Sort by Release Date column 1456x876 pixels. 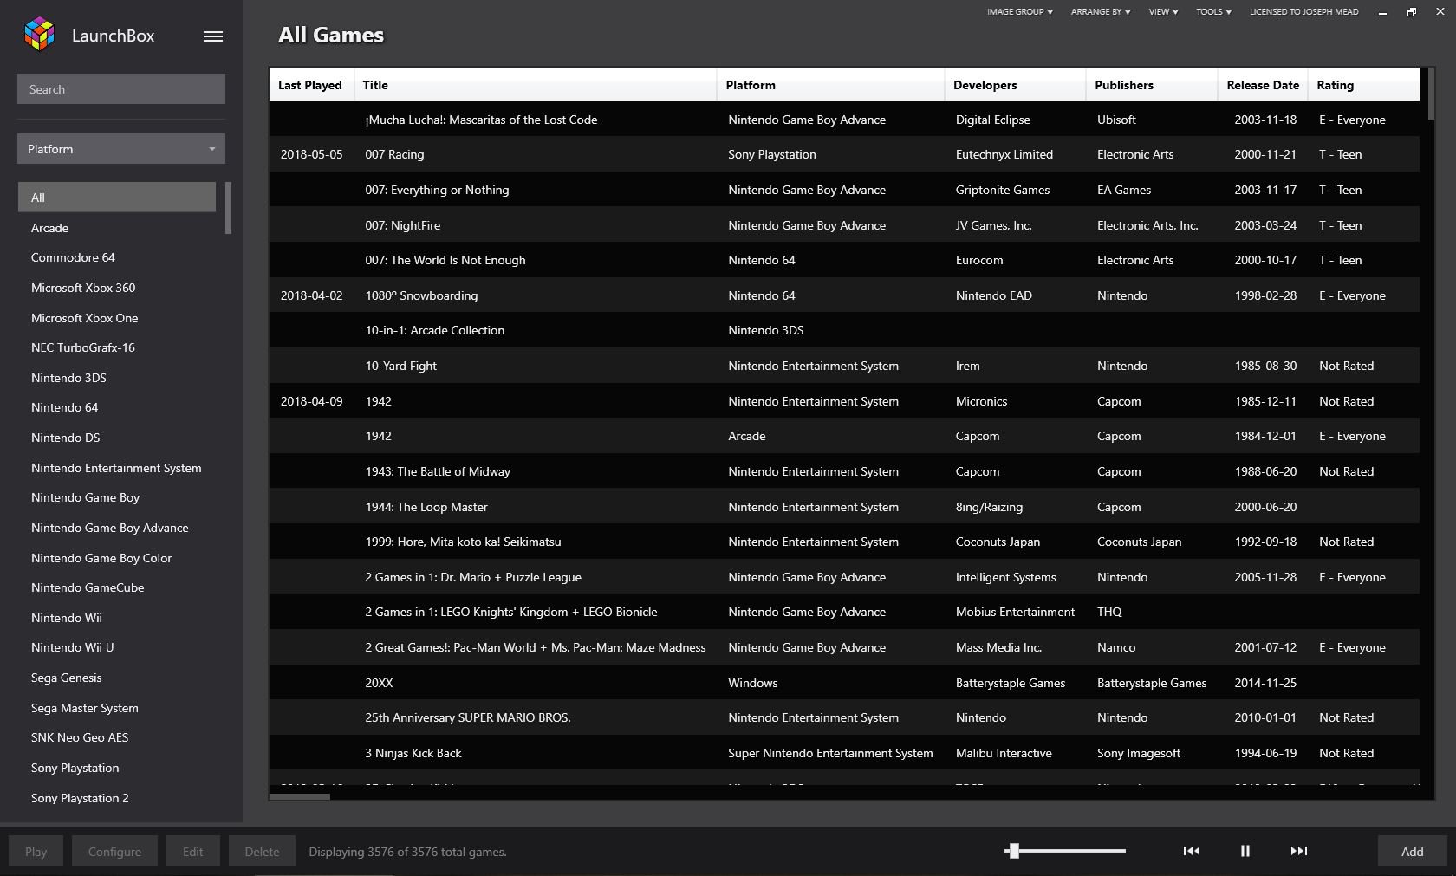[x=1263, y=85]
